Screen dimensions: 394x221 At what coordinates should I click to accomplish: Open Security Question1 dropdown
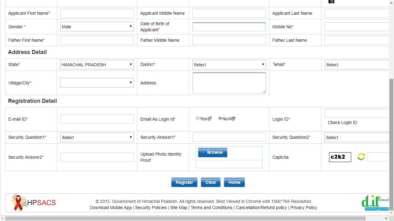point(97,138)
